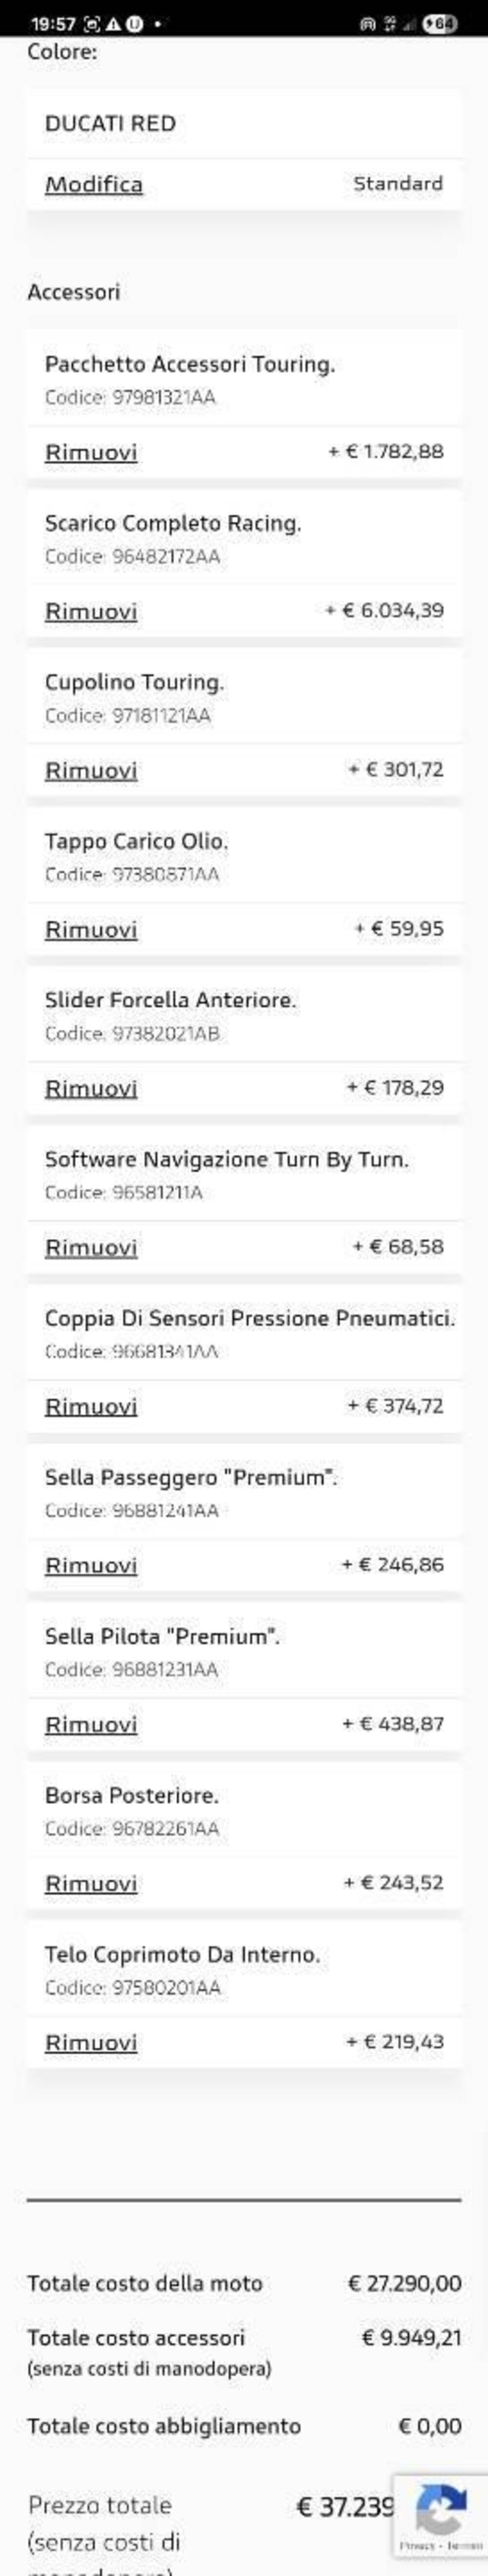
Task: Remove the Cupolino Touring accessory
Action: click(x=90, y=770)
